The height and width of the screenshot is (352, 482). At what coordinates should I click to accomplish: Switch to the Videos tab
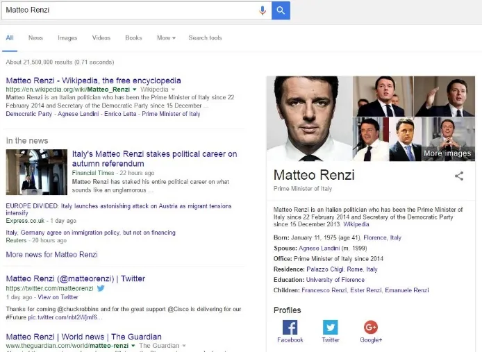click(101, 37)
